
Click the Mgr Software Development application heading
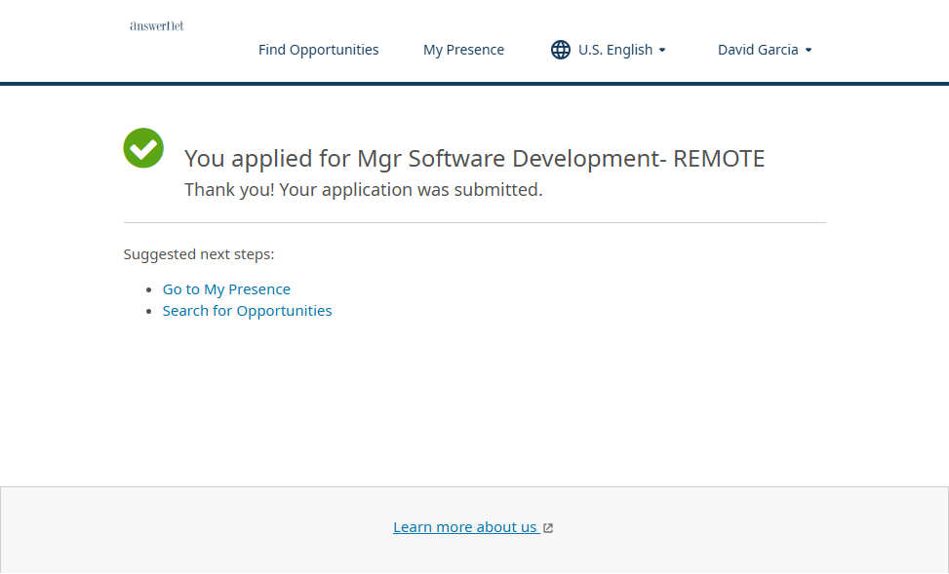pos(474,159)
